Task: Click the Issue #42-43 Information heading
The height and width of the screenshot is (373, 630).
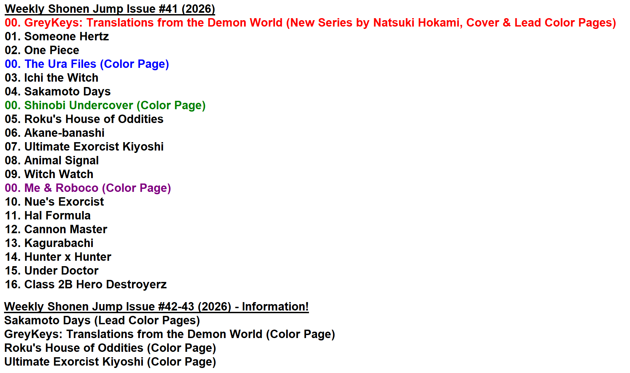Action: [156, 306]
